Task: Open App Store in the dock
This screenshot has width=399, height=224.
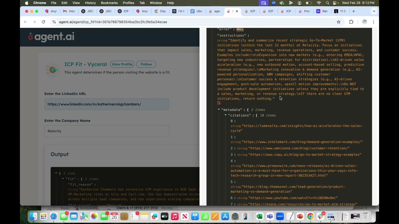Action: (x=225, y=216)
